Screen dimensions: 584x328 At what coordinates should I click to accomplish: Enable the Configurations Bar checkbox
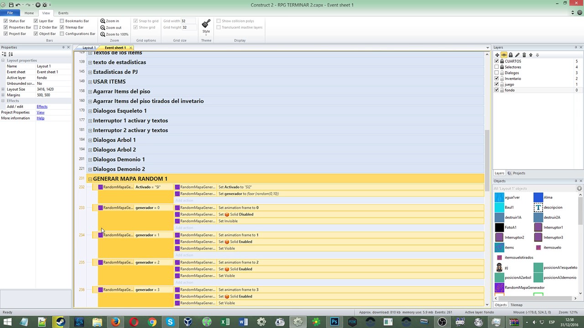coord(62,34)
